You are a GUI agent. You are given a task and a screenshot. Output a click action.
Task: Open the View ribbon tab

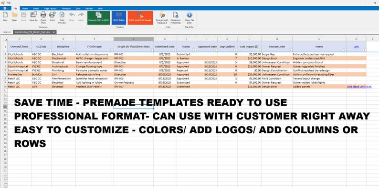100,9
